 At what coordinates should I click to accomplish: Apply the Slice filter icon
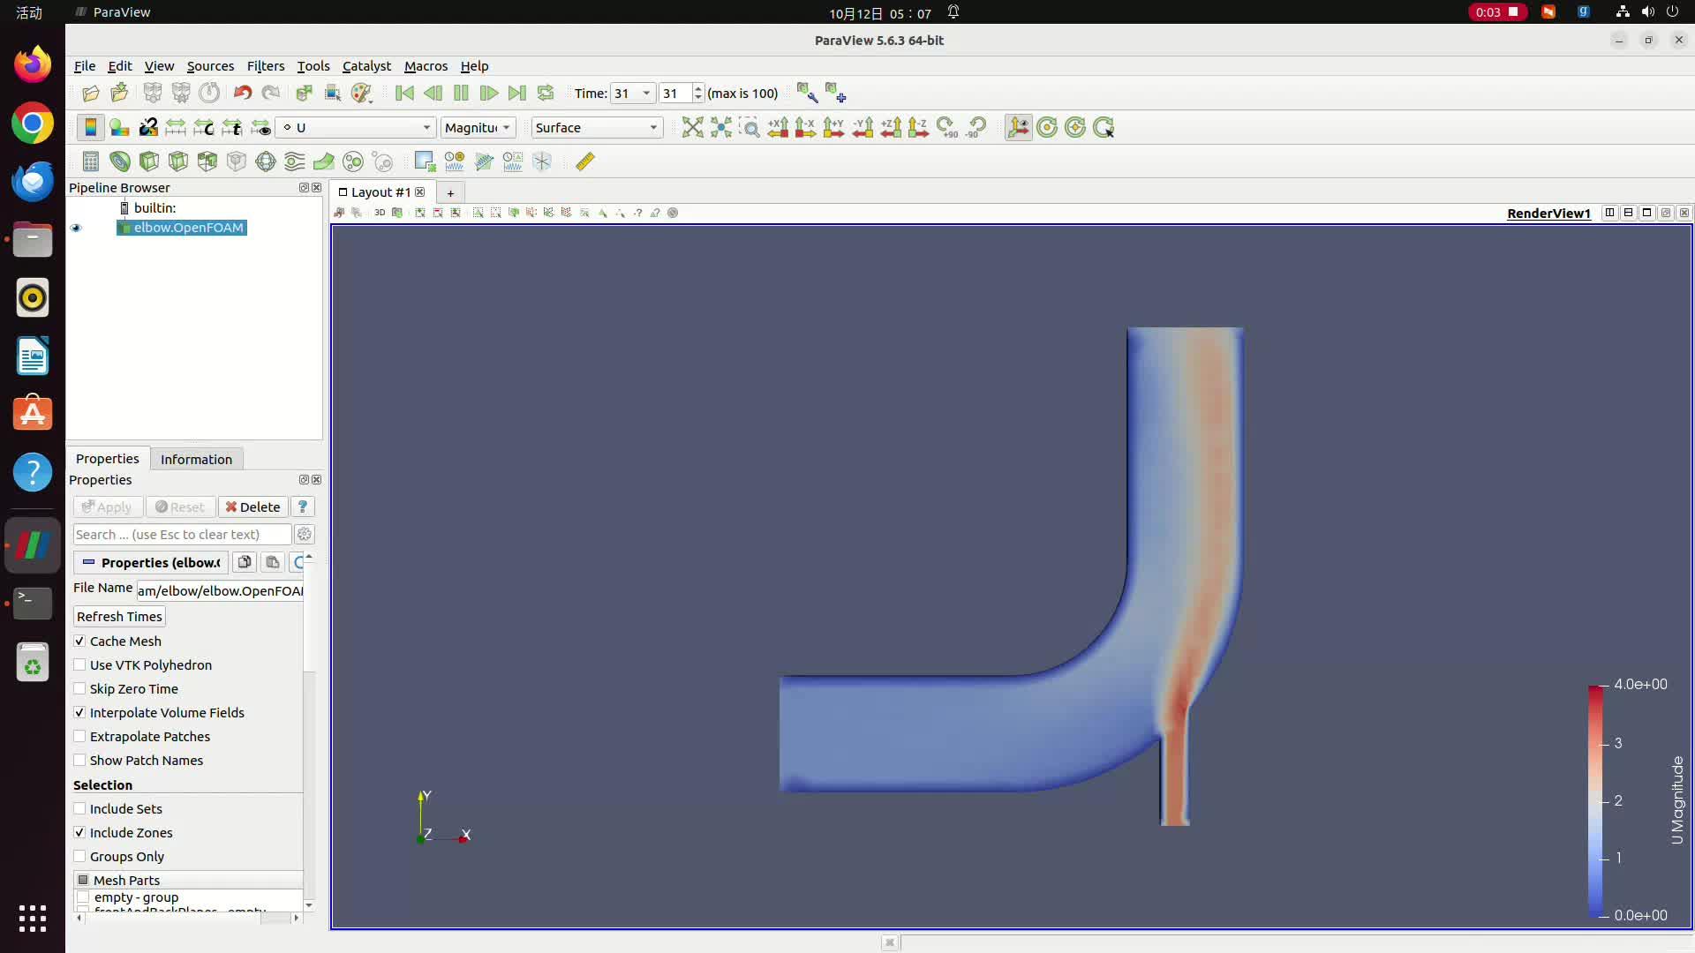point(178,161)
